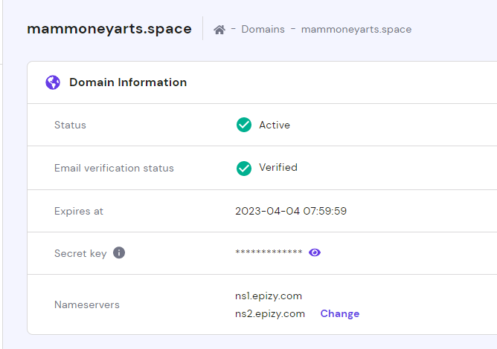Reveal the secret key with eye icon

coord(315,252)
